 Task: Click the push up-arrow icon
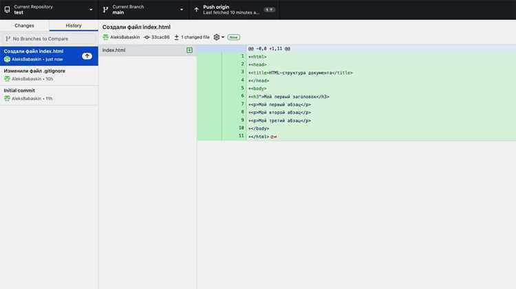coord(197,10)
